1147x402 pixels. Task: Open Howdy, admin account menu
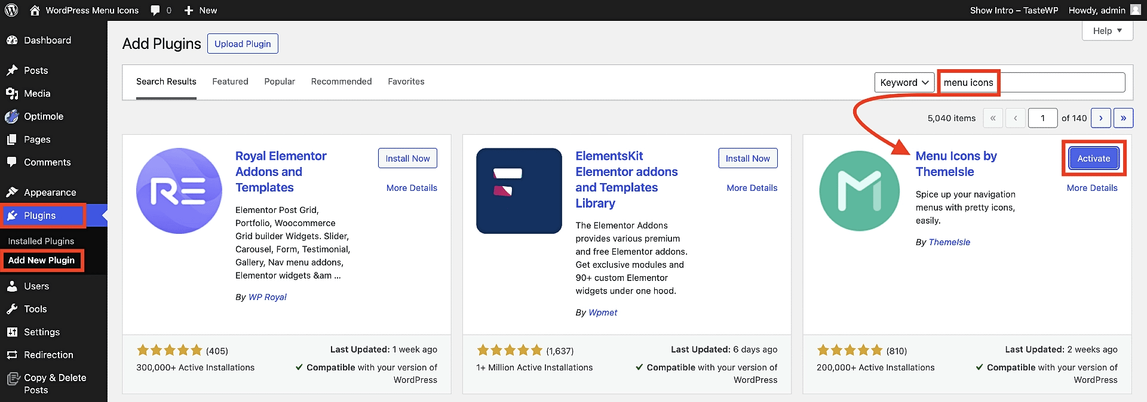1104,10
